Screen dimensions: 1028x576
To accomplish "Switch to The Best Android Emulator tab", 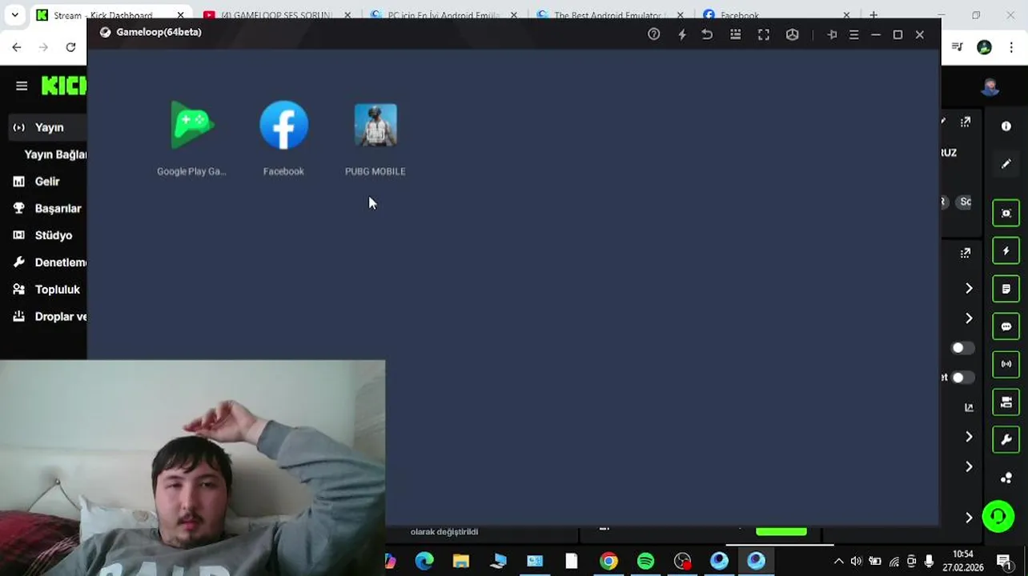I will coord(608,15).
